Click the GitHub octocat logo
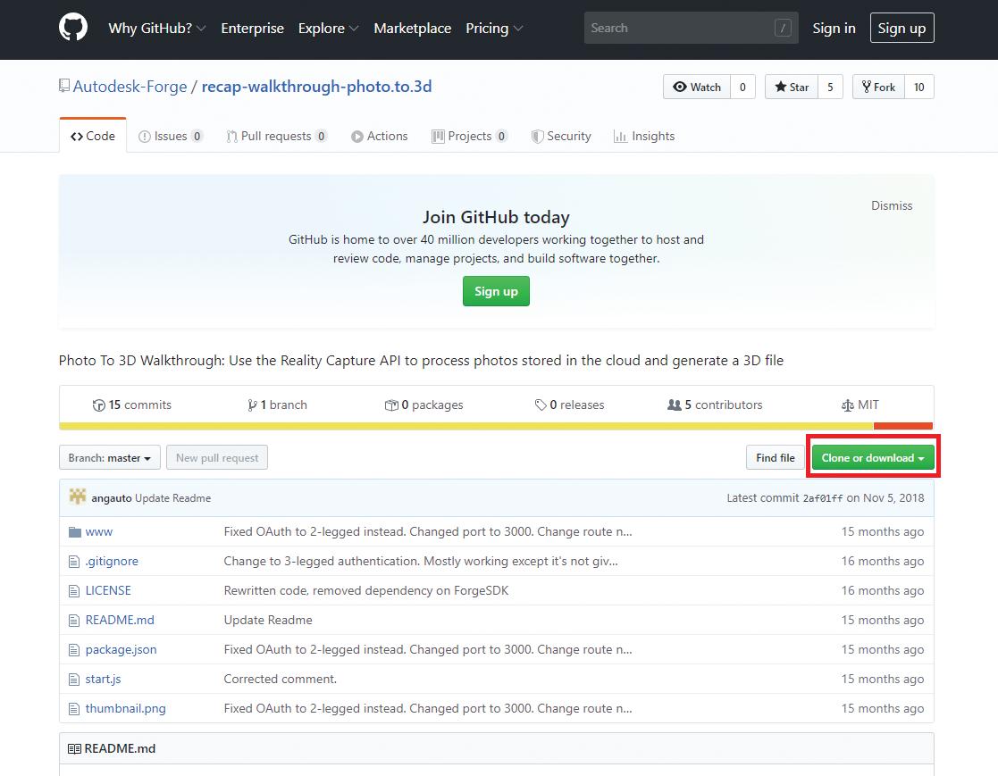The width and height of the screenshot is (998, 776). pos(73,28)
